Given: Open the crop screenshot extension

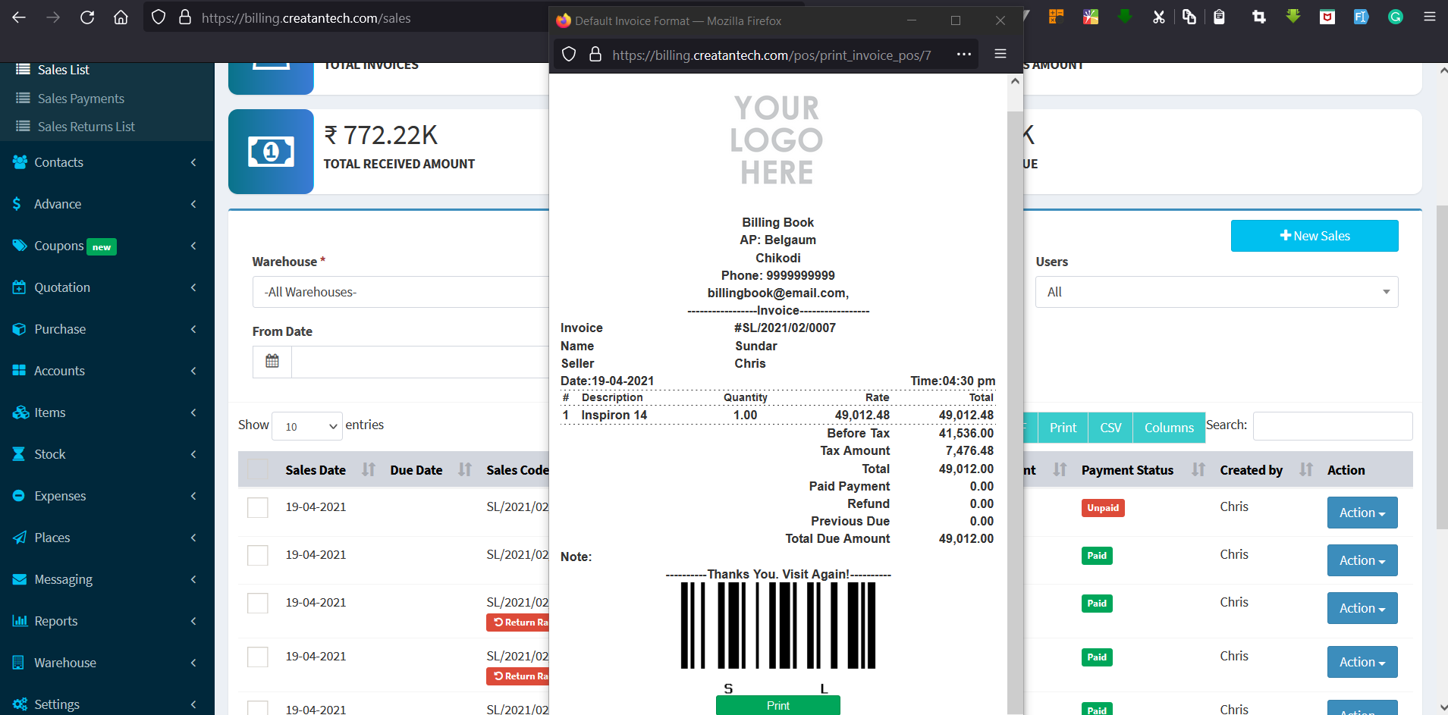Looking at the screenshot, I should (1259, 17).
